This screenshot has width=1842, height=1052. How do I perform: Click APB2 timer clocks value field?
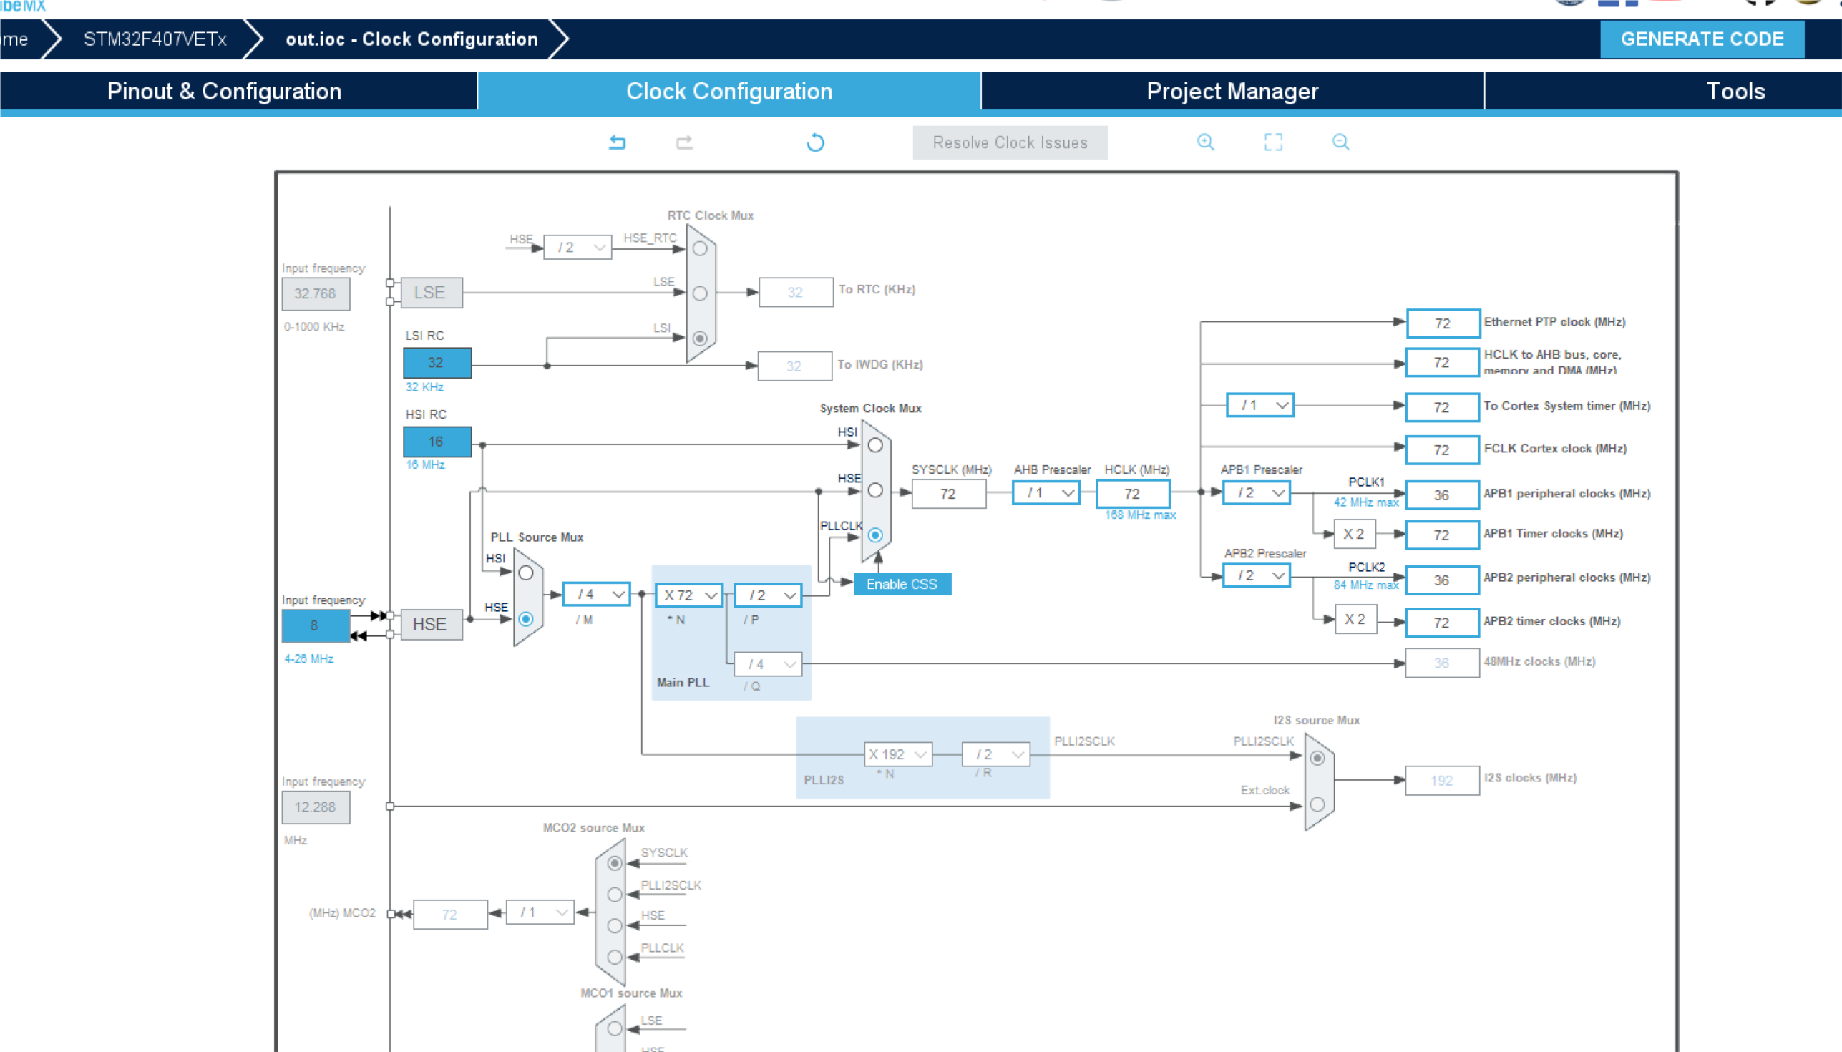point(1442,623)
